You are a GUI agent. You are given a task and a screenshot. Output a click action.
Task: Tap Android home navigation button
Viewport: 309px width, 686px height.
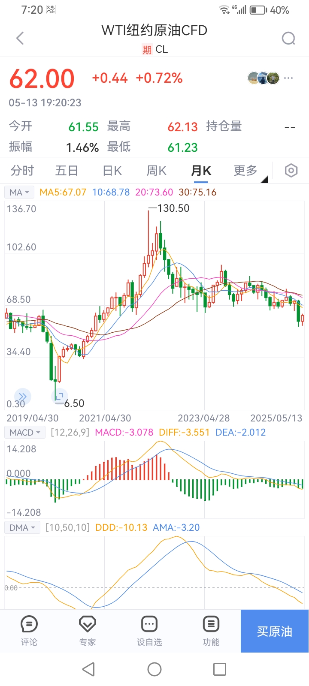pyautogui.click(x=154, y=669)
